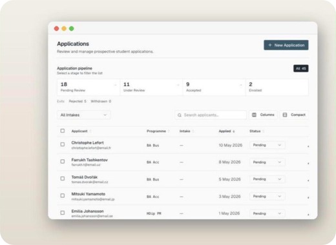Open applicant Farrukh Tashkentov
336x245 pixels.
pyautogui.click(x=89, y=160)
